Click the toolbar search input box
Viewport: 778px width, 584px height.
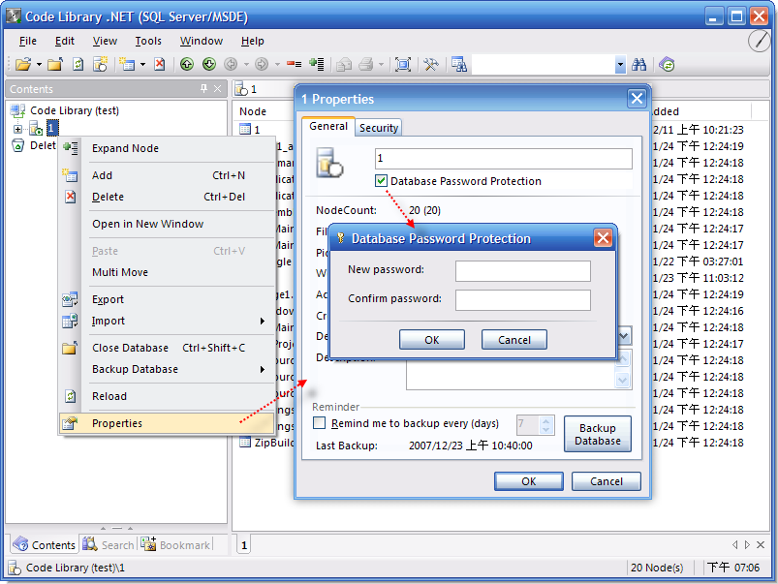point(544,65)
